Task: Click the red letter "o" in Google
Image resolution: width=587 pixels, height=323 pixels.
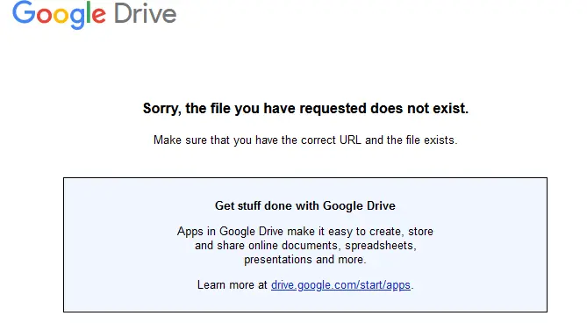Action: click(x=44, y=15)
